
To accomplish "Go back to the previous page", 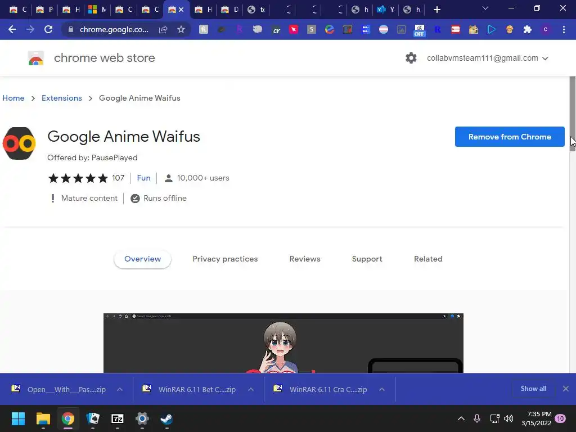I will click(x=12, y=29).
